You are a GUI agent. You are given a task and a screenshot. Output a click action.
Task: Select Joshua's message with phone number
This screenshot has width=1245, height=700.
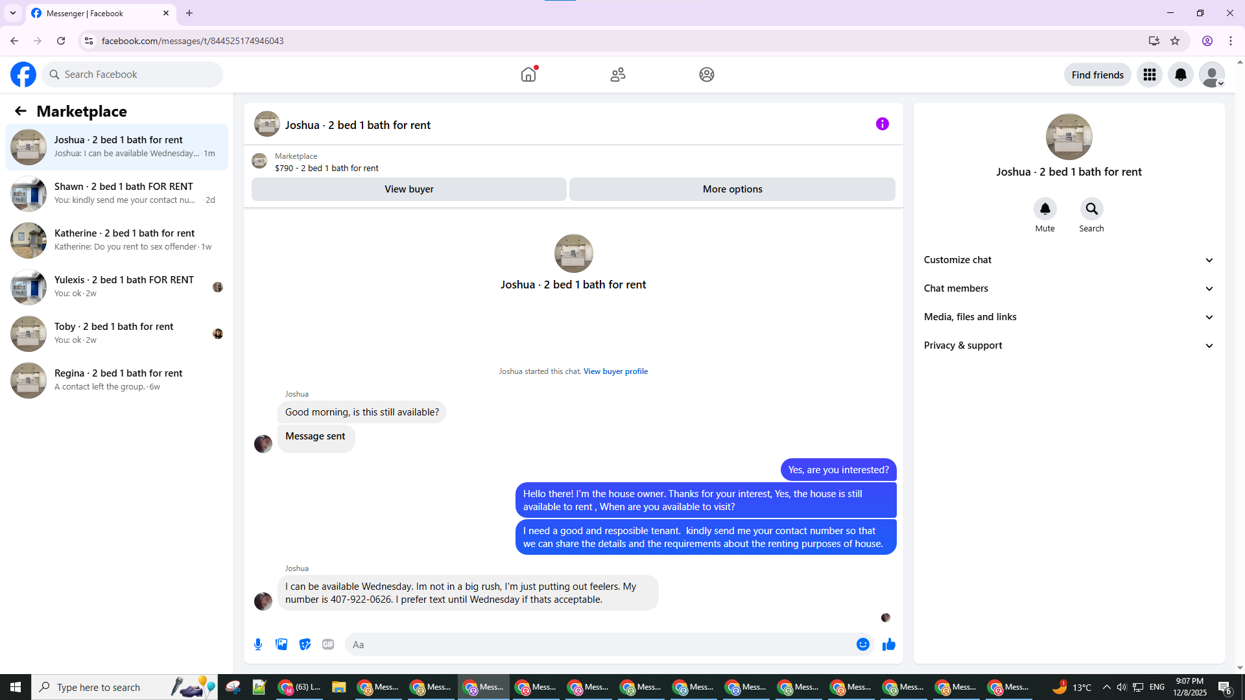click(468, 593)
